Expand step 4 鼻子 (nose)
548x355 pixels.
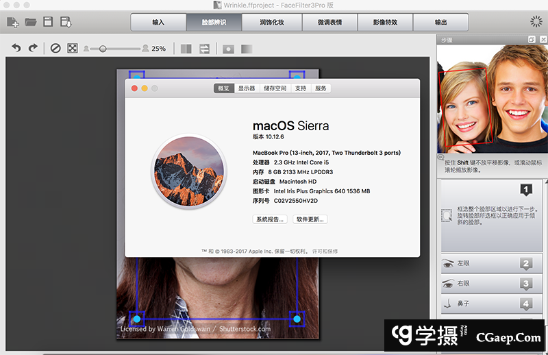pos(486,303)
